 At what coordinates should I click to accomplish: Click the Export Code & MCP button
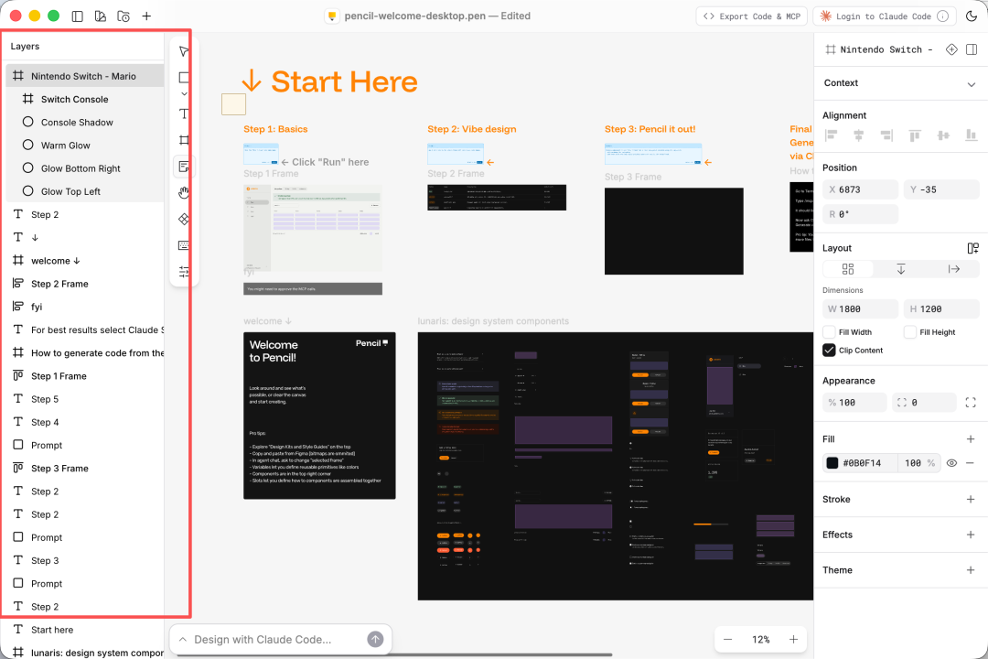[x=752, y=16]
